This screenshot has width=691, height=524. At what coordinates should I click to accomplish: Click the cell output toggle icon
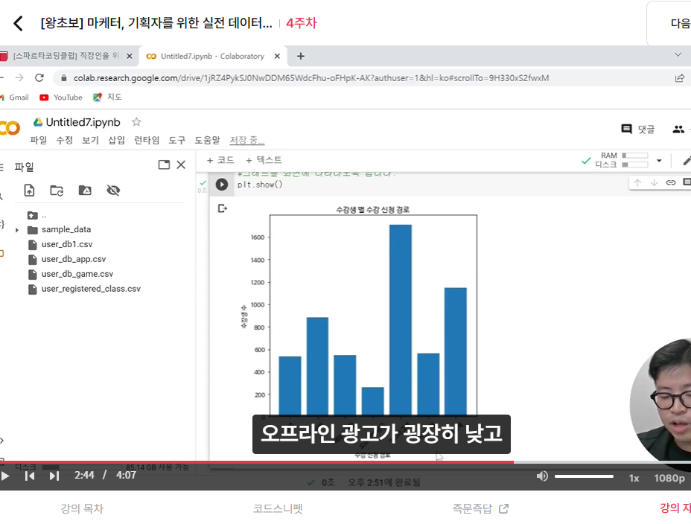223,208
